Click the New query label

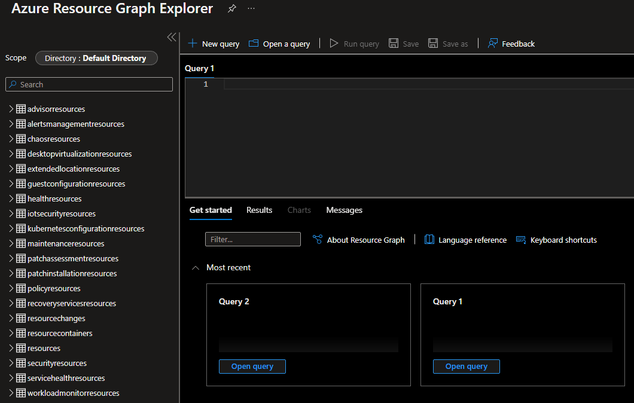(220, 44)
